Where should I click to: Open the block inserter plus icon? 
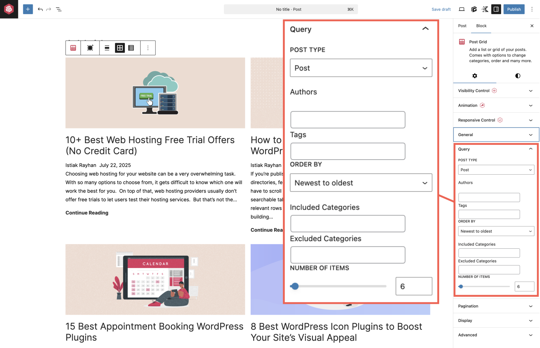tap(28, 9)
